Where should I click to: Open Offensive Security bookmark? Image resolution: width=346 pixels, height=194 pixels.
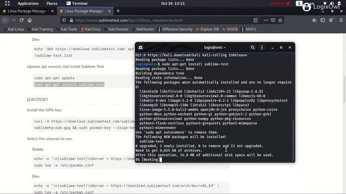pyautogui.click(x=175, y=29)
